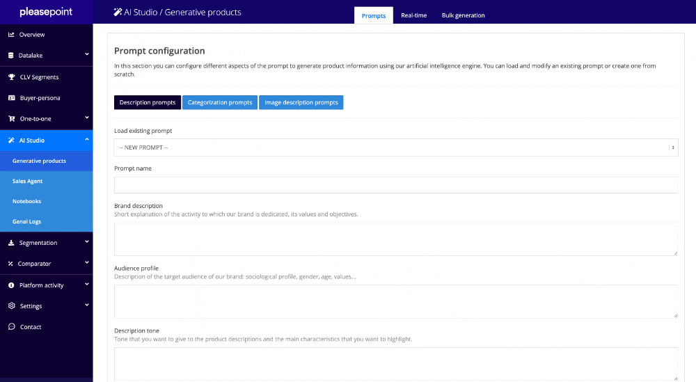Switch to the Real-time tab
696x382 pixels.
(x=413, y=15)
